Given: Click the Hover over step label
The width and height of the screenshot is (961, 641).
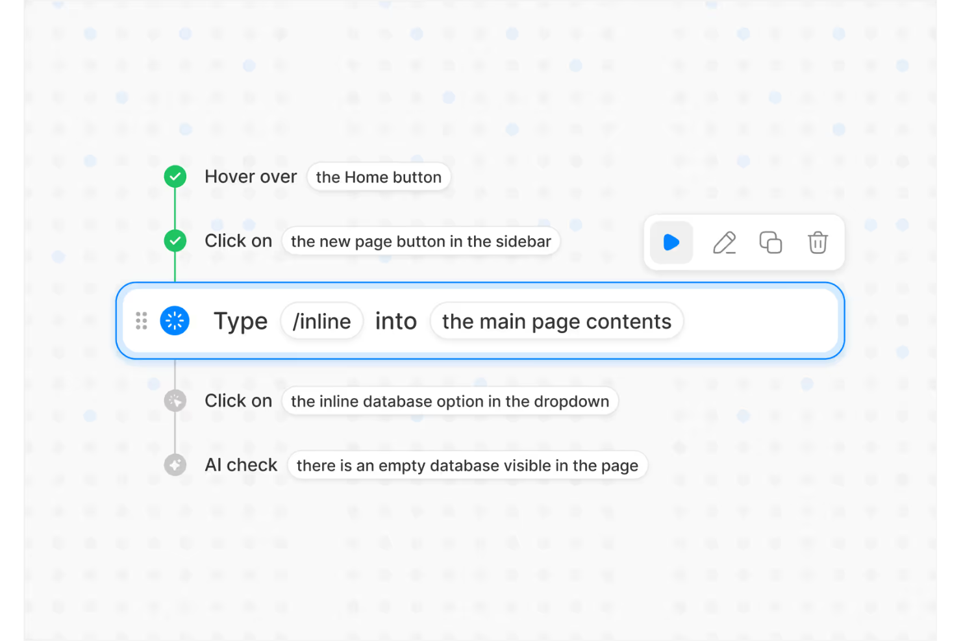Looking at the screenshot, I should (x=251, y=176).
